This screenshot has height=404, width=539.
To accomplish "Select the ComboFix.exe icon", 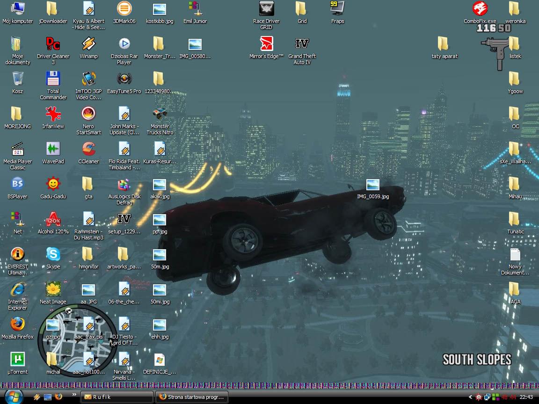I will (x=480, y=9).
